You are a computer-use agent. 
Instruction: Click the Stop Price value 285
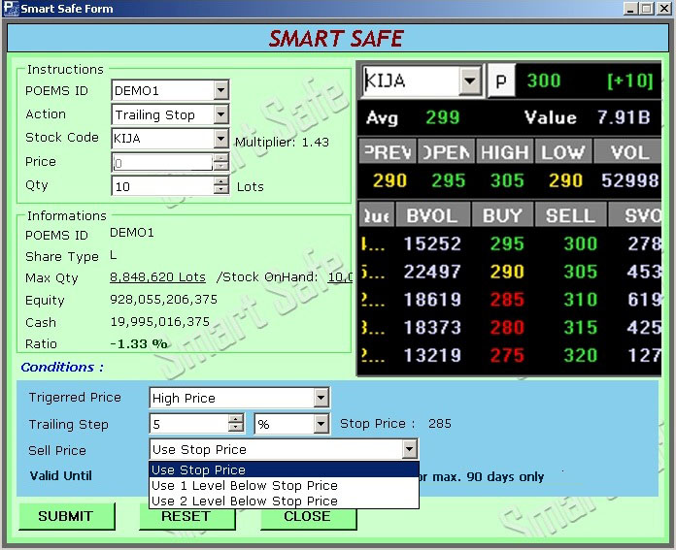point(440,423)
